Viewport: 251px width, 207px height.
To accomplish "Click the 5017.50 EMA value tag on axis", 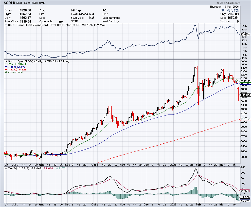I will (x=245, y=81).
